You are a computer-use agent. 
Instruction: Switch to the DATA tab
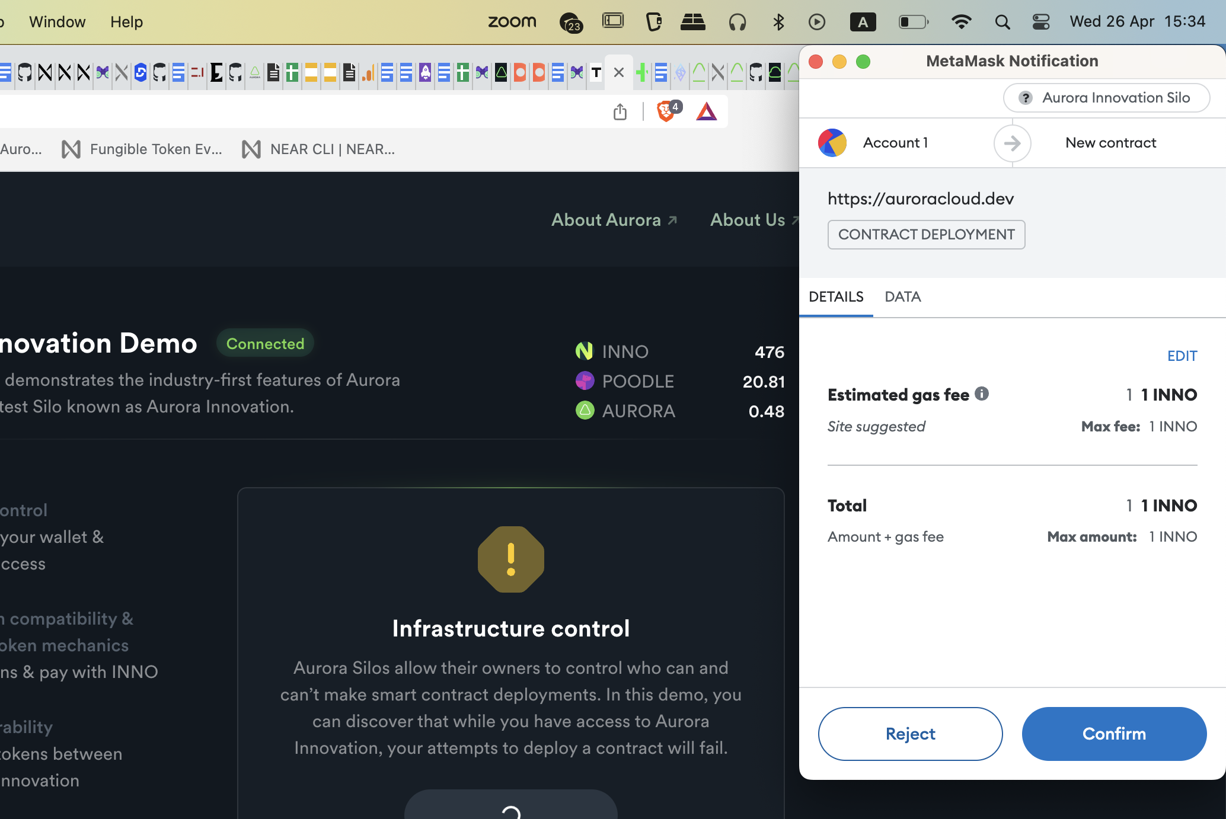coord(902,297)
